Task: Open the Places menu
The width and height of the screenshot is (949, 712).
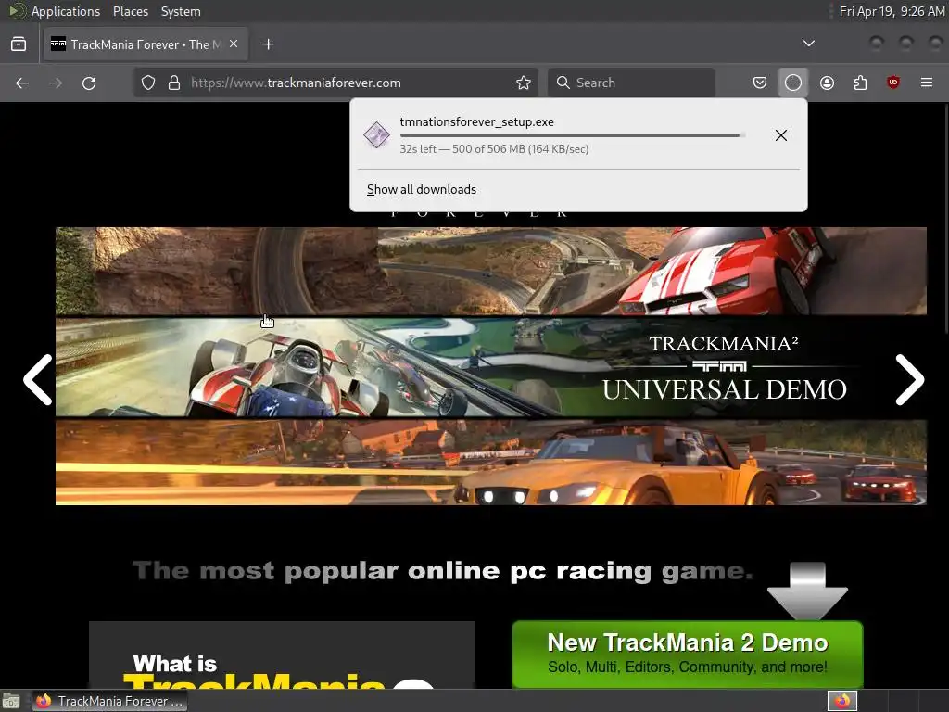Action: pyautogui.click(x=131, y=11)
